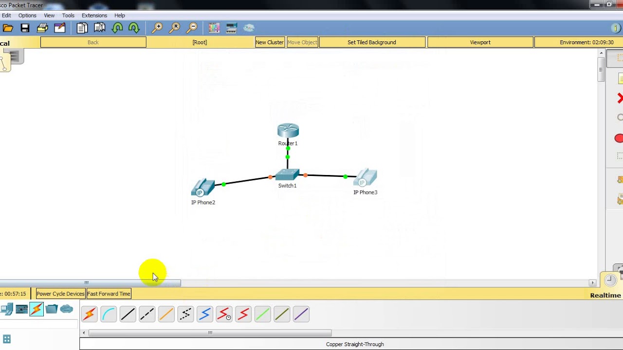
Task: Reset zoom with the R magnifier icon
Action: (175, 28)
